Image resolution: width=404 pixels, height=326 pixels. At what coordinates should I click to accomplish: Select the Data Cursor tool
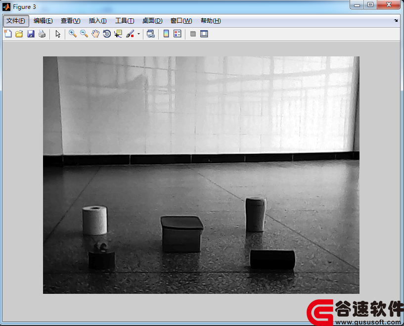click(118, 34)
